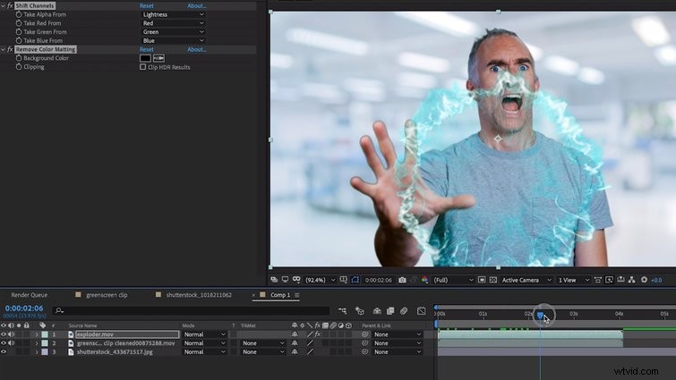Toggle Shift Channels effect fx switch
The height and width of the screenshot is (380, 676).
[x=11, y=5]
